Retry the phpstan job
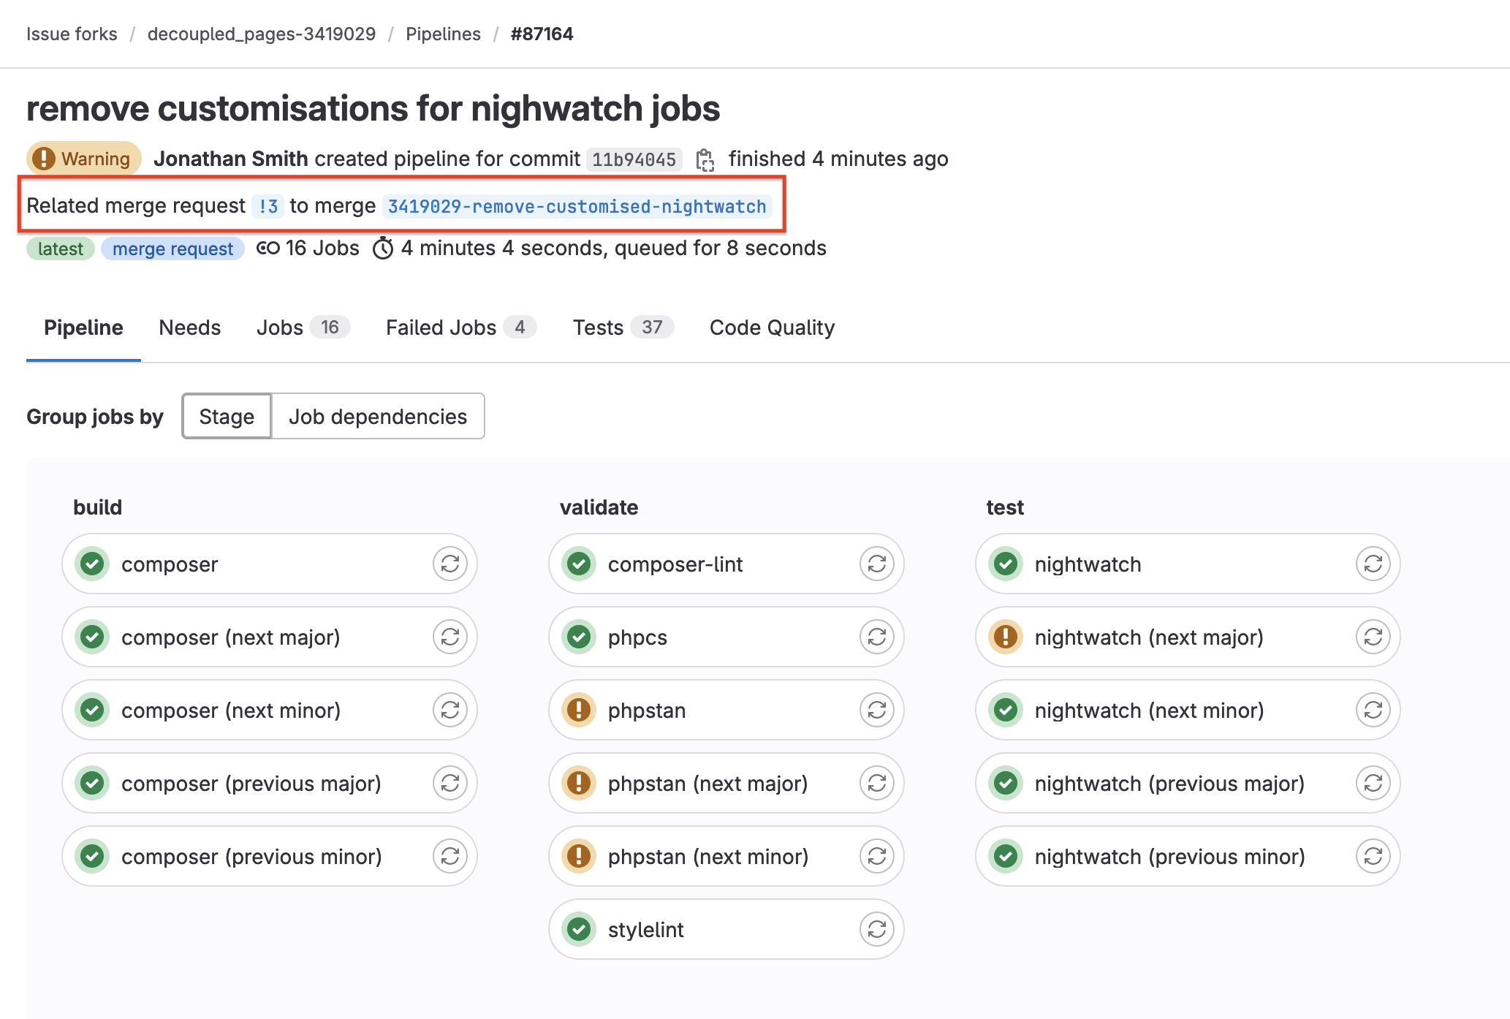The width and height of the screenshot is (1510, 1019). (x=876, y=710)
